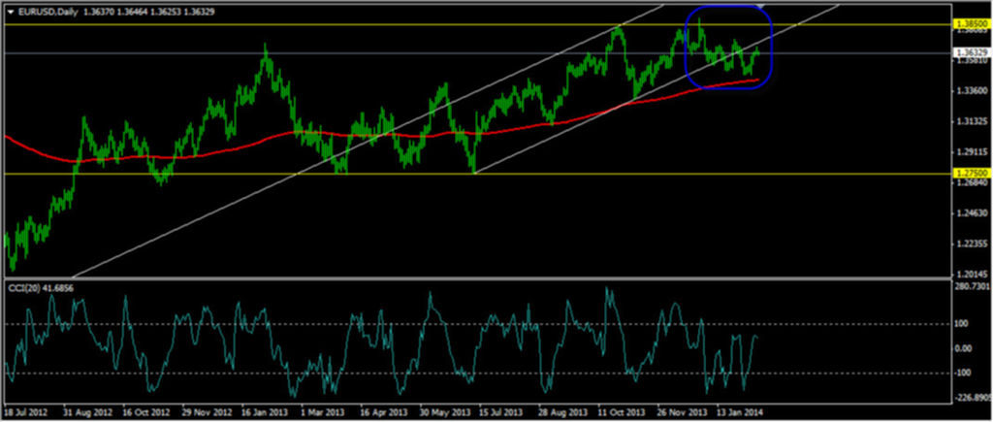Click the 16 Apr 2013 date label
The height and width of the screenshot is (422, 993).
(x=383, y=412)
